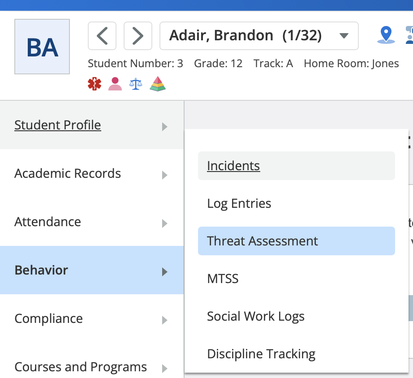Open Social Work Logs
Image resolution: width=413 pixels, height=378 pixels.
pos(297,316)
